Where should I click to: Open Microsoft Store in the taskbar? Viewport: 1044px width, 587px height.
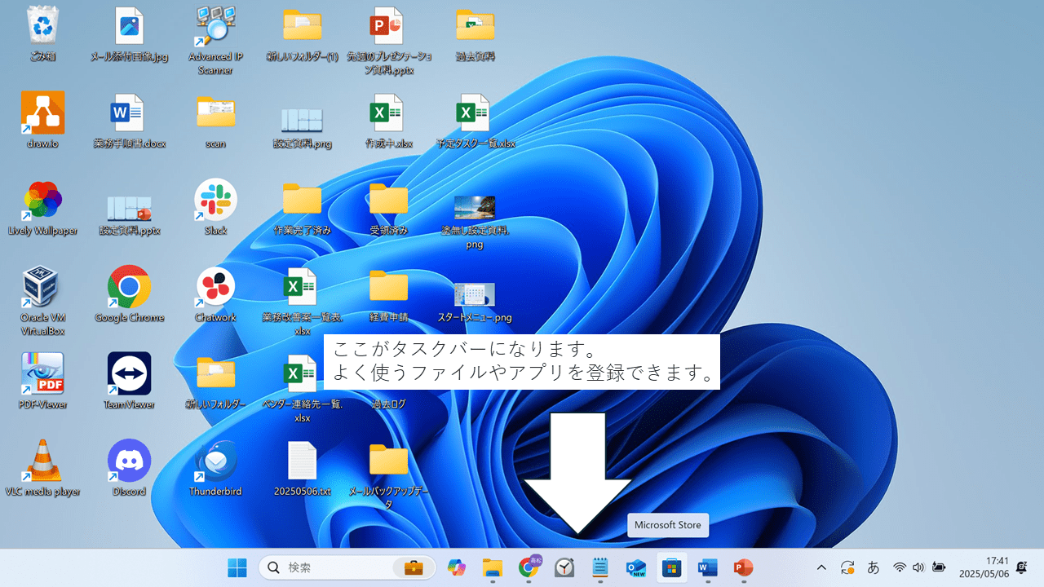coord(671,567)
